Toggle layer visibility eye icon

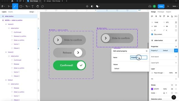tap(176, 73)
